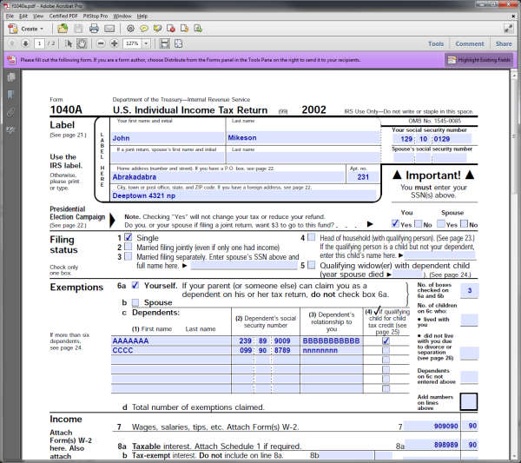Click the fit page view icon
This screenshot has height=463, width=521.
pos(178,43)
